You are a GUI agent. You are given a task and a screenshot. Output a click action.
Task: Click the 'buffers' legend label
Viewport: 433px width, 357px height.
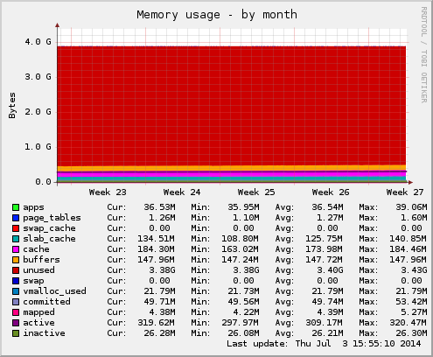[41, 260]
